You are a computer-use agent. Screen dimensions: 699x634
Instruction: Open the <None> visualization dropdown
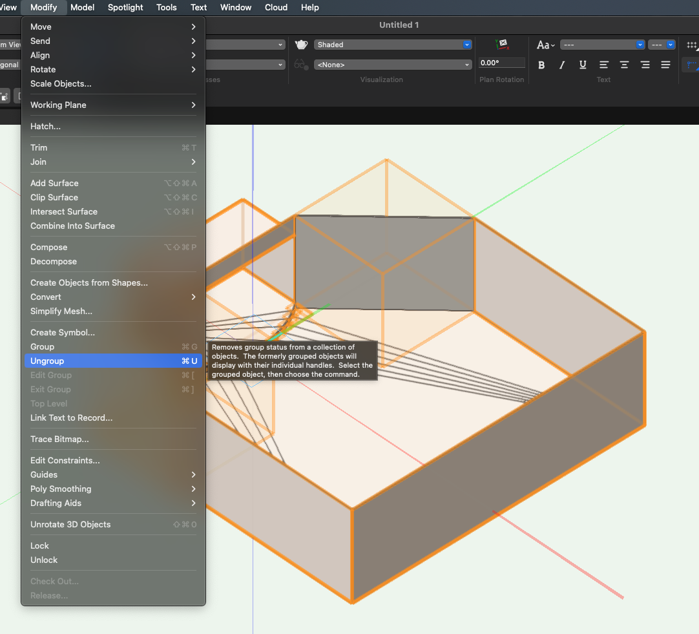coord(393,65)
